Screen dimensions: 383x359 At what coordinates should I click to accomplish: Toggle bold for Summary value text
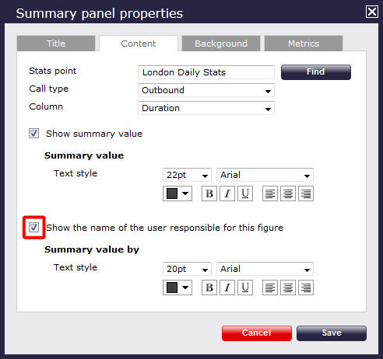[x=209, y=193]
